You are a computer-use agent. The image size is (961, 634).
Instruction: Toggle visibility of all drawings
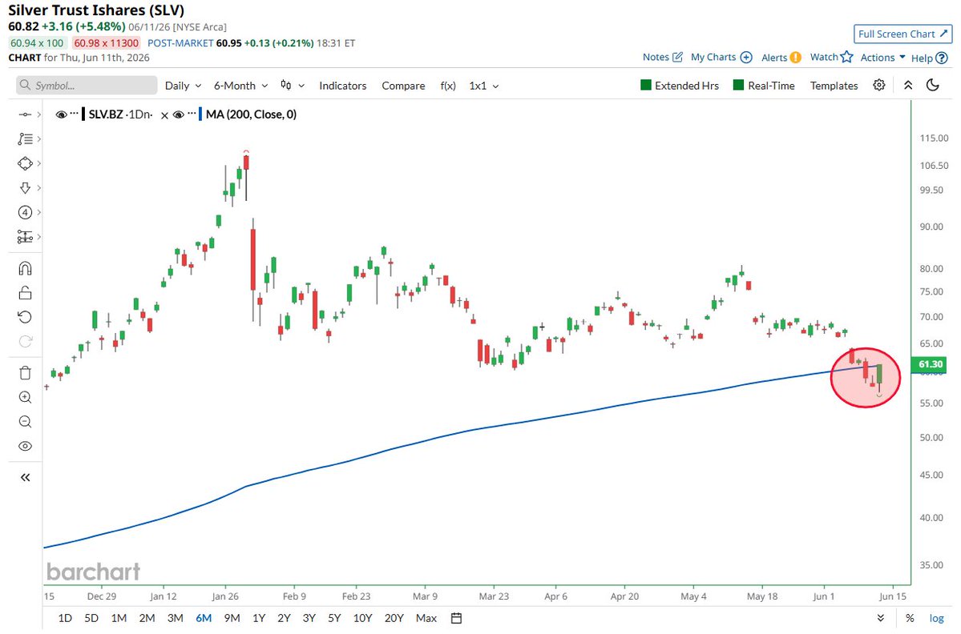tap(25, 446)
